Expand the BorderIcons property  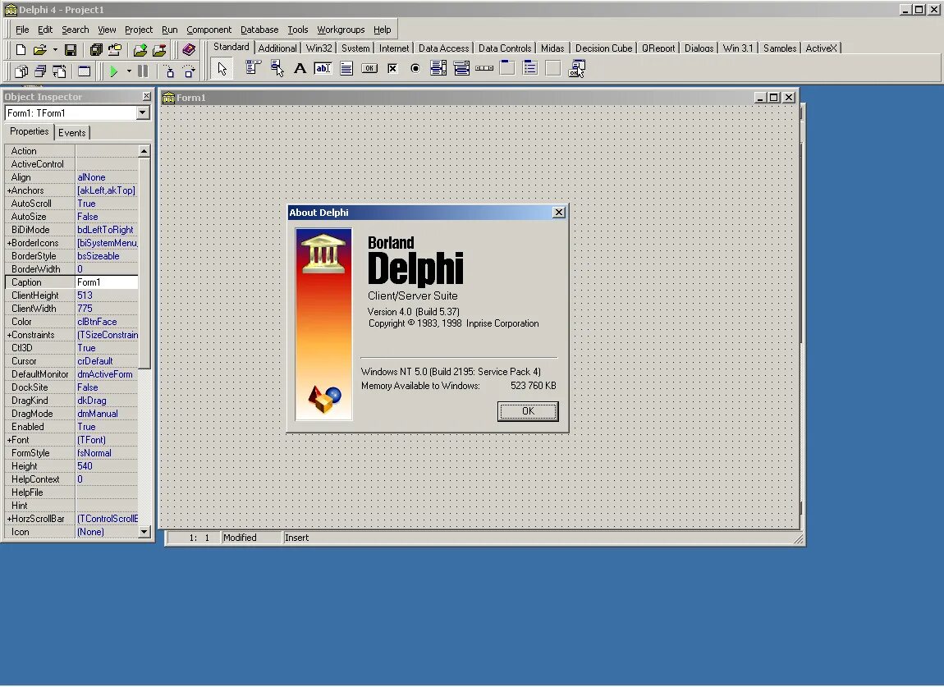[9, 243]
